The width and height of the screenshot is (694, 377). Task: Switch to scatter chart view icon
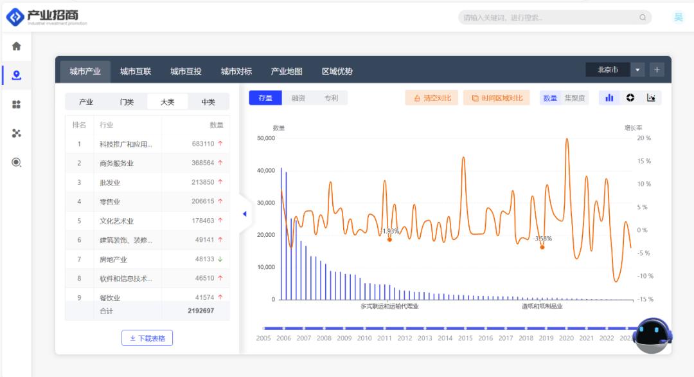coord(651,98)
